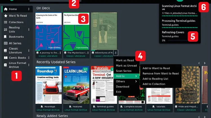Screen dimensions: 211x118
Task: Click series icon beside Complete.Issues
Action: coord(122,107)
